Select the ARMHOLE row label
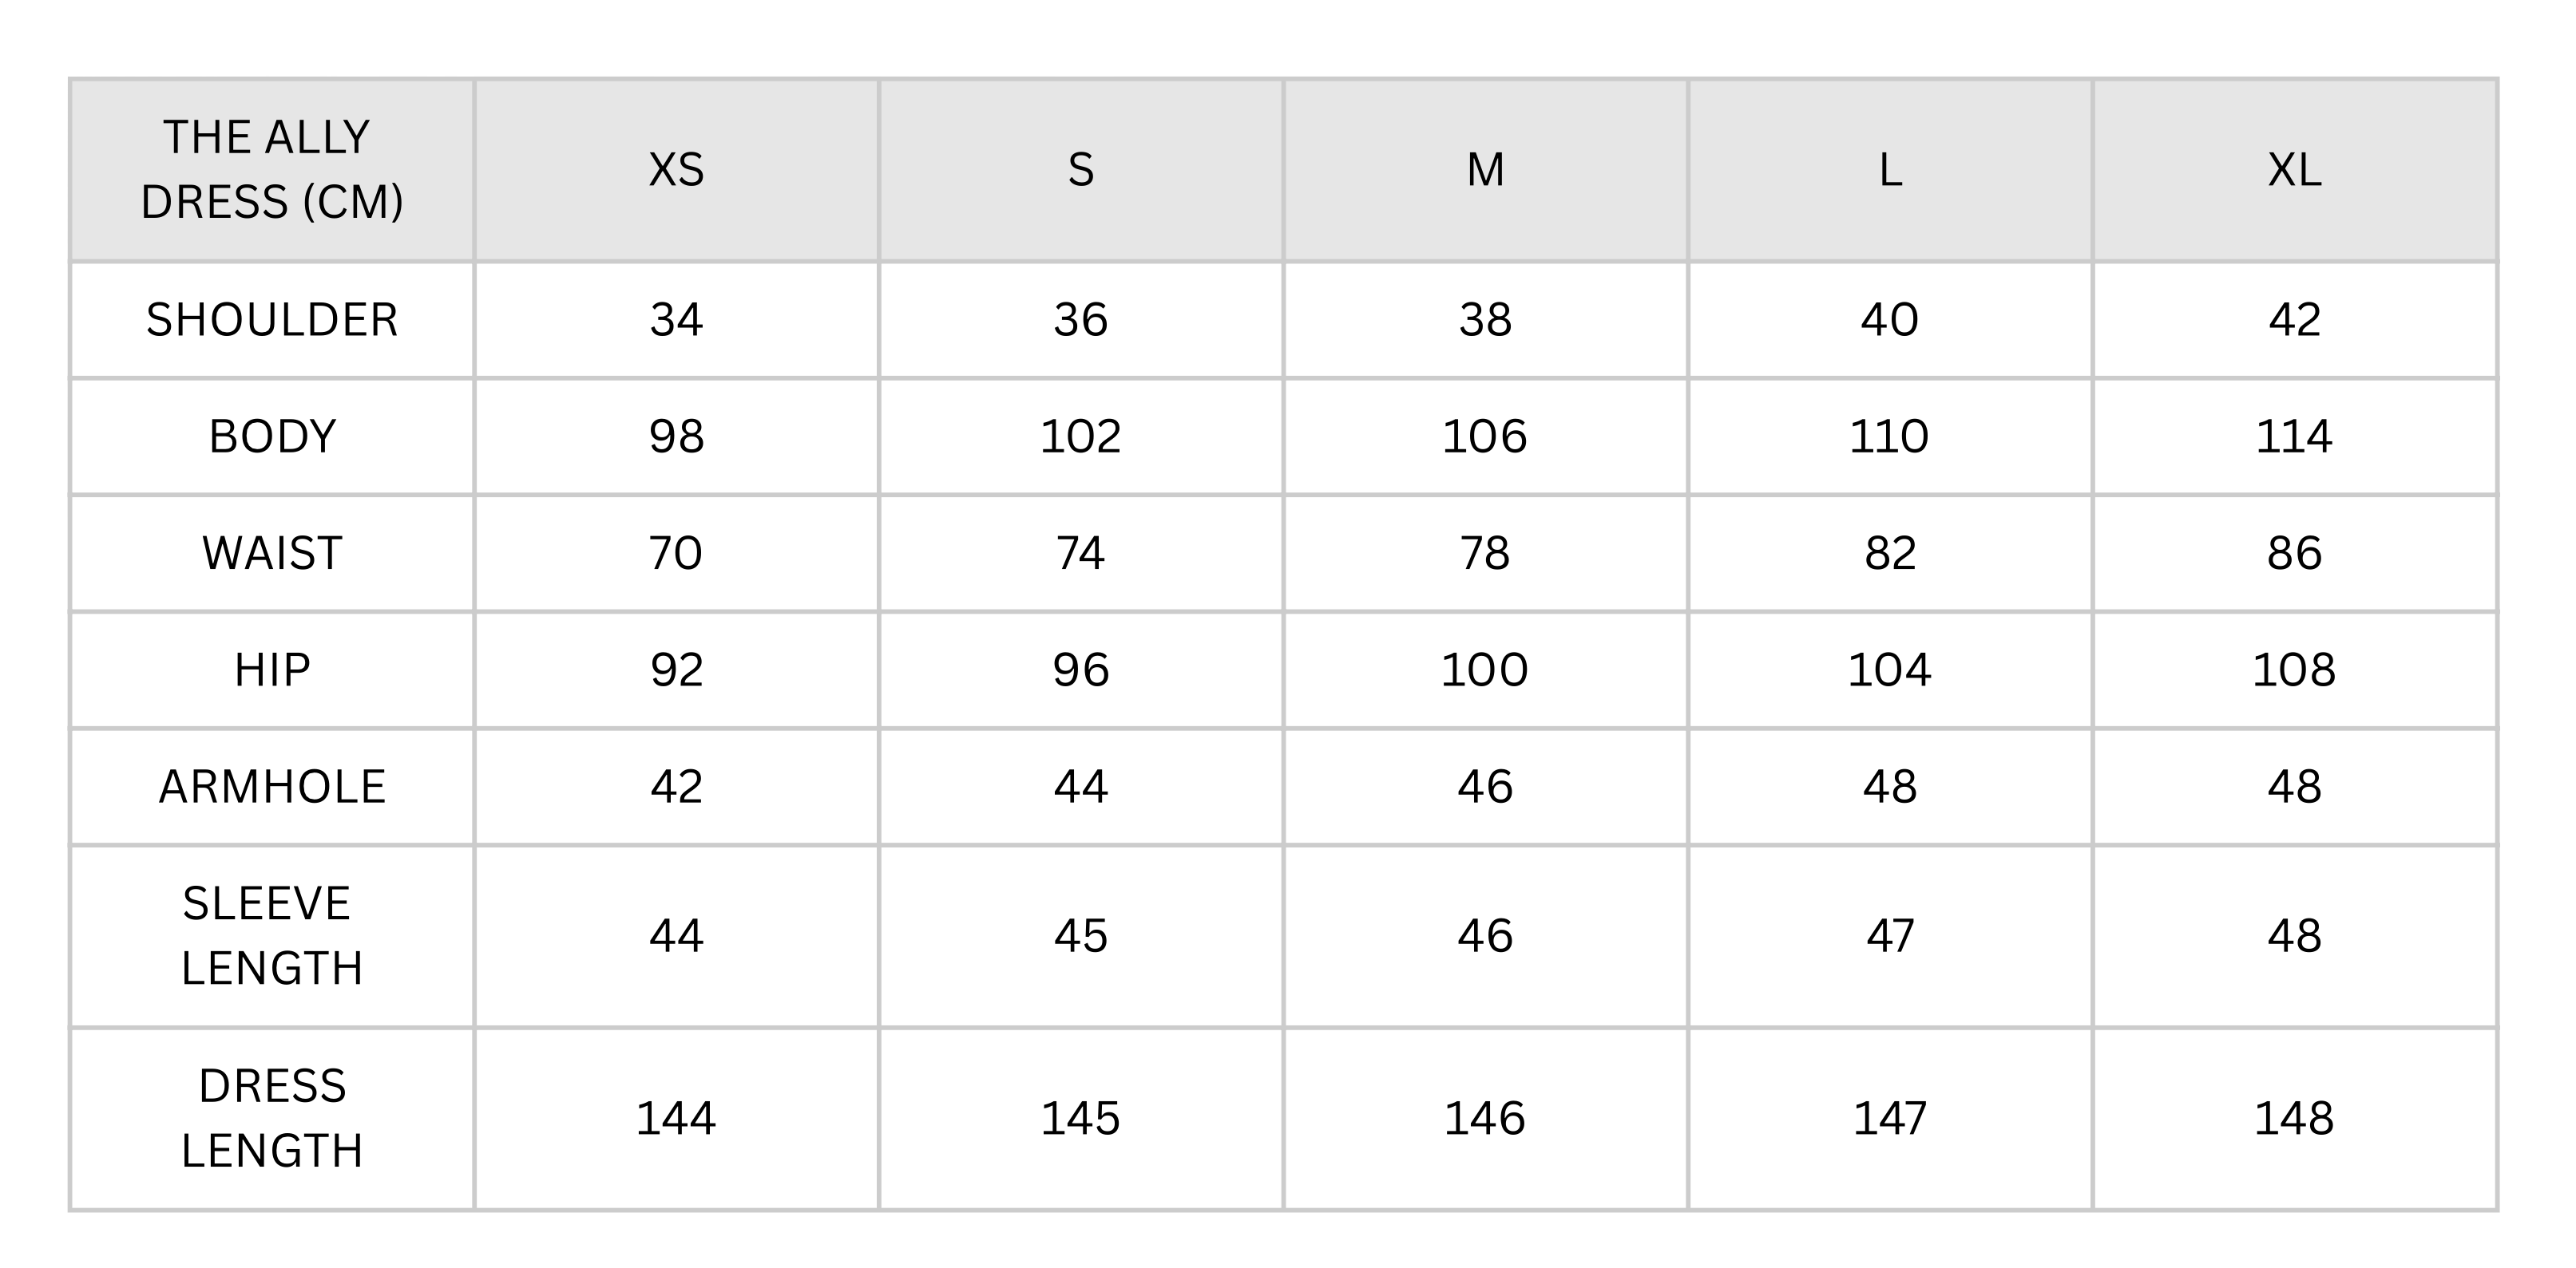The image size is (2576, 1268). [x=272, y=786]
